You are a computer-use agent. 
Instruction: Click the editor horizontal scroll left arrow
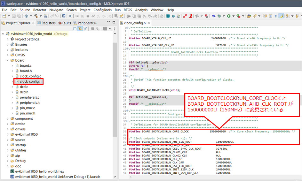(131, 177)
